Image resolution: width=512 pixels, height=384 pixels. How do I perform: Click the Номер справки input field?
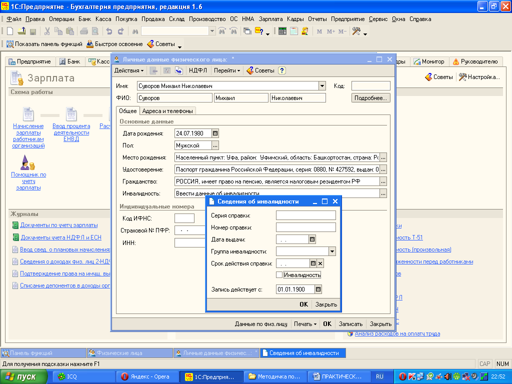click(305, 227)
